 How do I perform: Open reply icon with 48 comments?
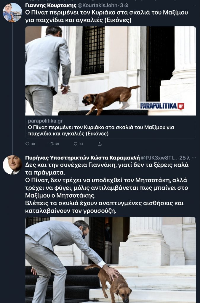tap(27, 144)
